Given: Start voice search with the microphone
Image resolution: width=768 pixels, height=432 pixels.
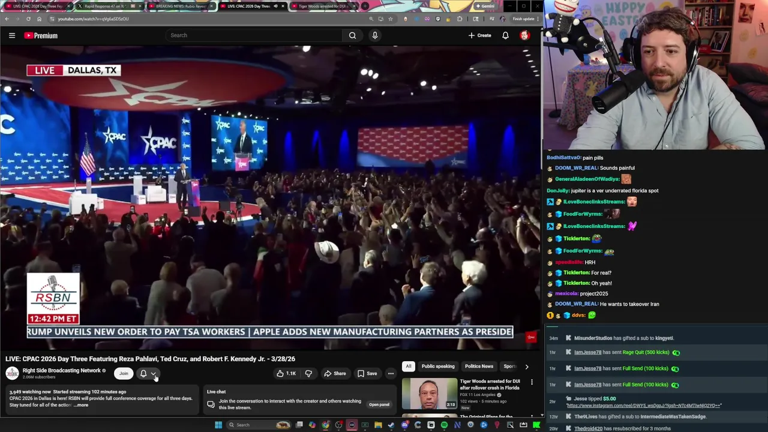Looking at the screenshot, I should [375, 35].
